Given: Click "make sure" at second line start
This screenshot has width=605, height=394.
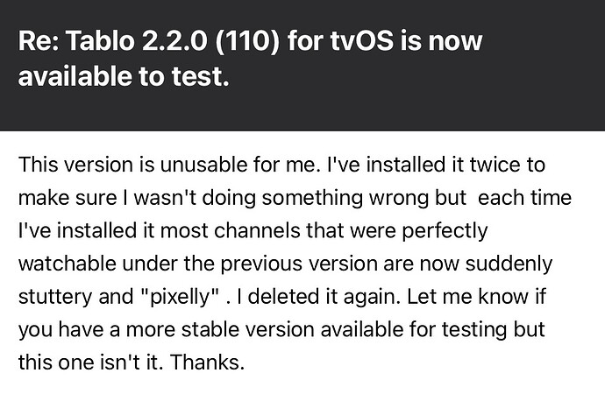Looking at the screenshot, I should tap(68, 198).
